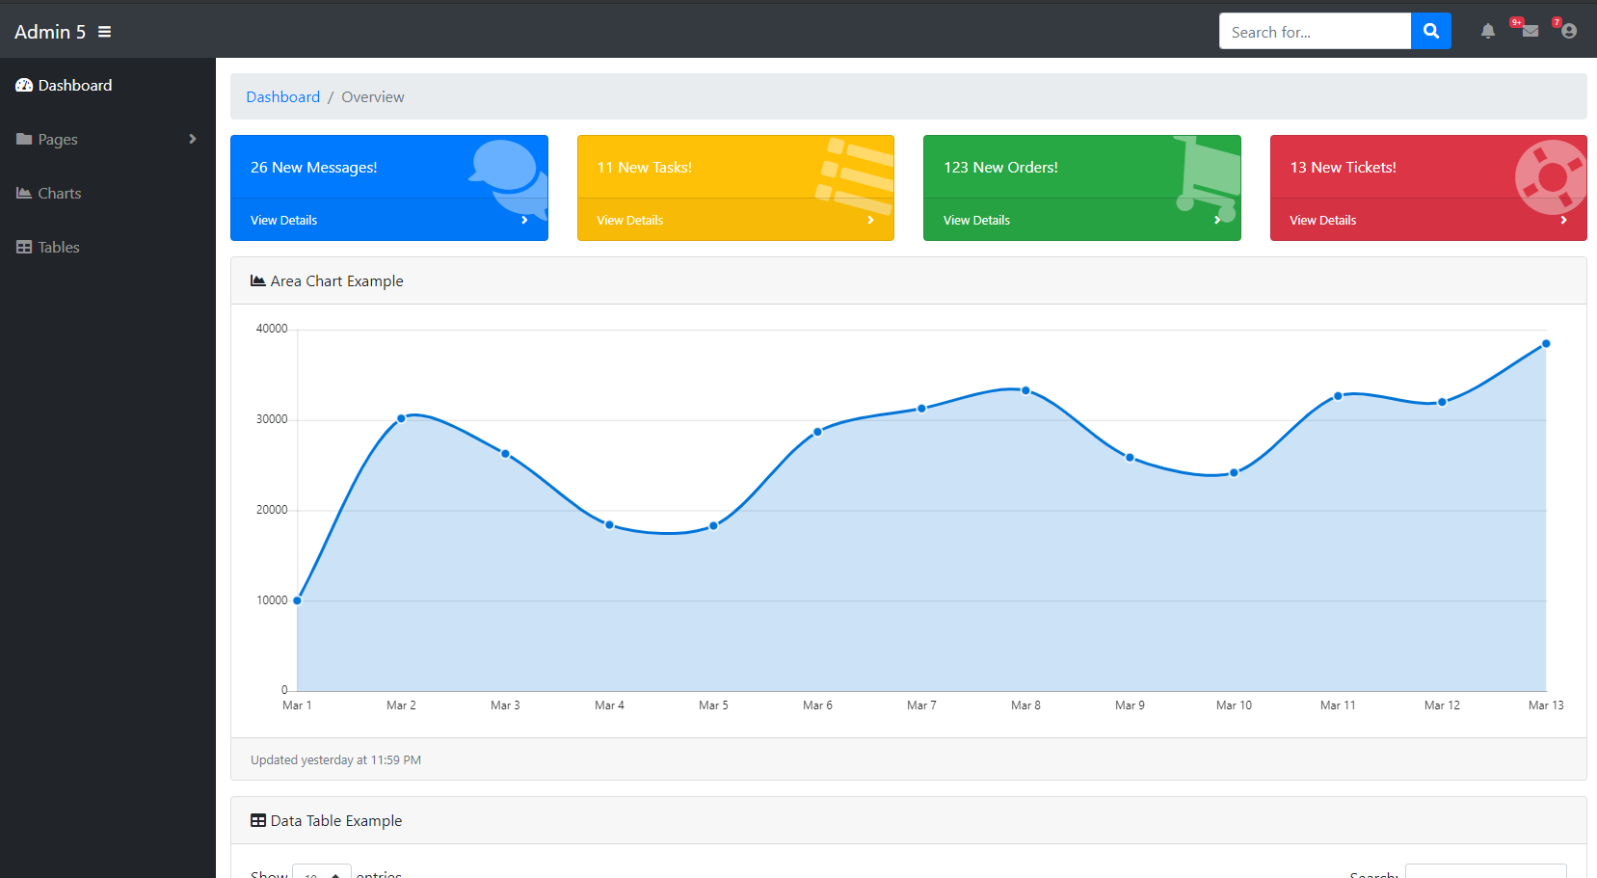
Task: View details of 11 New Tasks
Action: click(630, 221)
